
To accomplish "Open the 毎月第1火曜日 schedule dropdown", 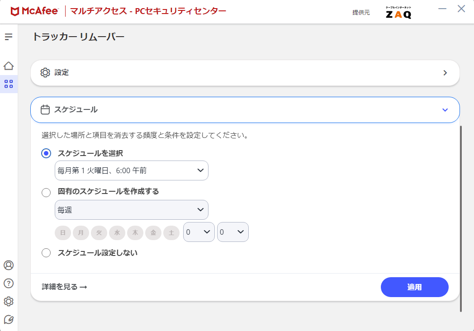I will [132, 170].
